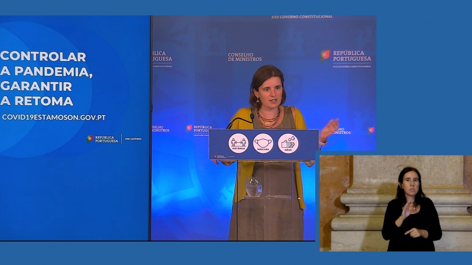The width and height of the screenshot is (472, 265).
Task: Click the Máscara face mask icon
Action: pyautogui.click(x=263, y=143)
